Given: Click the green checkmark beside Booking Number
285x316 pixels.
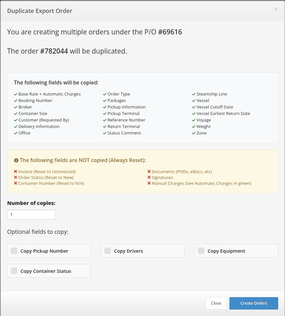Looking at the screenshot, I should (x=15, y=100).
